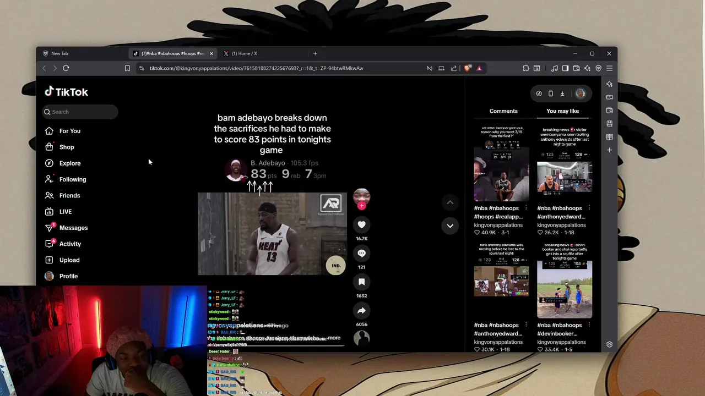Open the Devin Booker and Shai scuffle video

(565, 281)
